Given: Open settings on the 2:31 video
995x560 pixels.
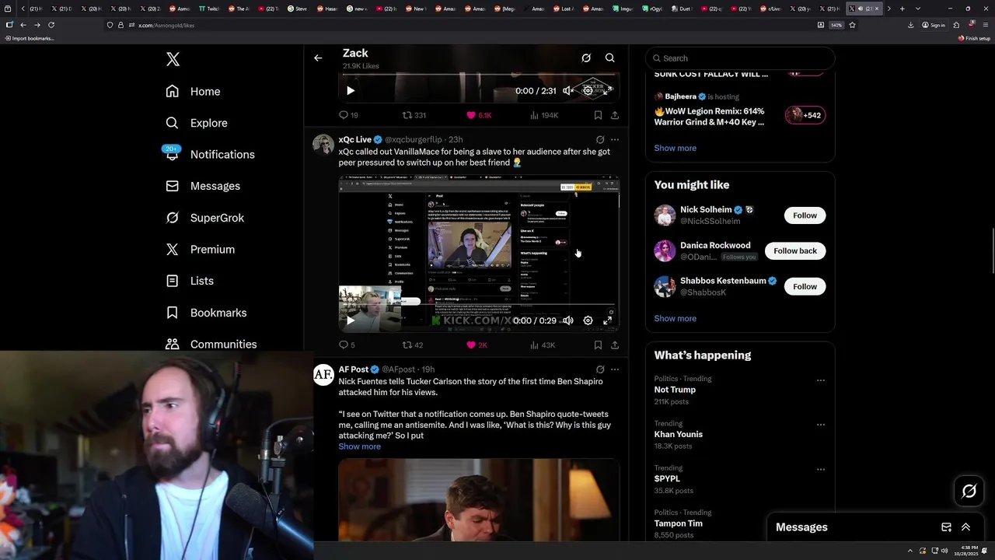Looking at the screenshot, I should pyautogui.click(x=588, y=91).
